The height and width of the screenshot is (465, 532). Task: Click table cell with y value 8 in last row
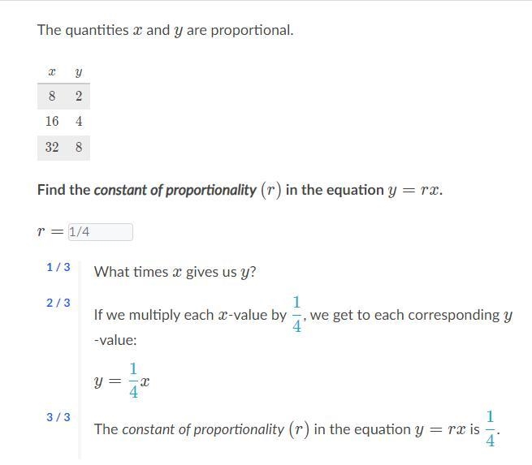click(79, 147)
